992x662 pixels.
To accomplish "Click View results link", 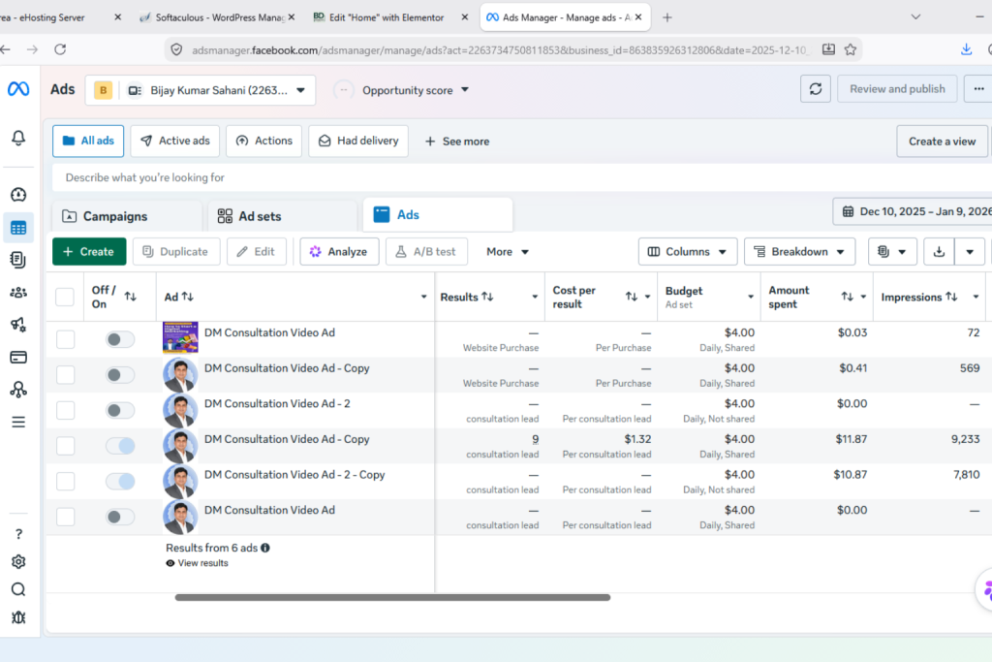I will [197, 563].
